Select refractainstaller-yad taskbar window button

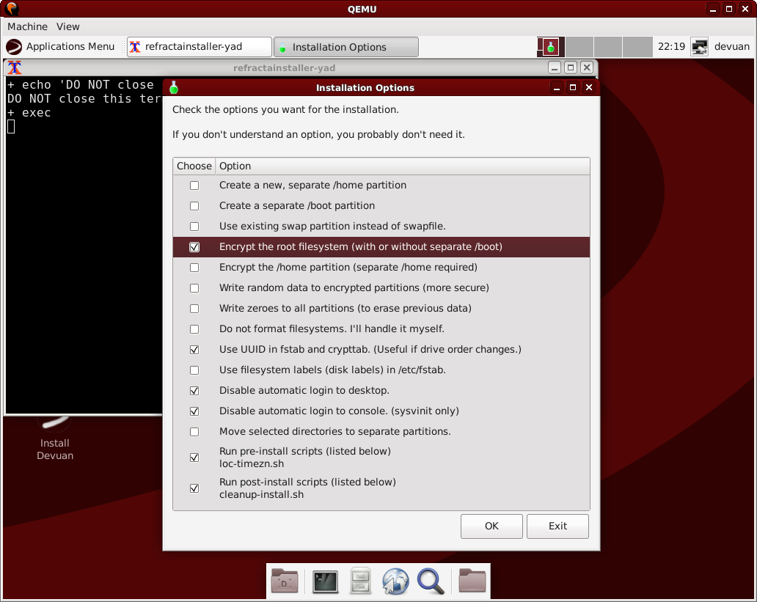tap(199, 47)
